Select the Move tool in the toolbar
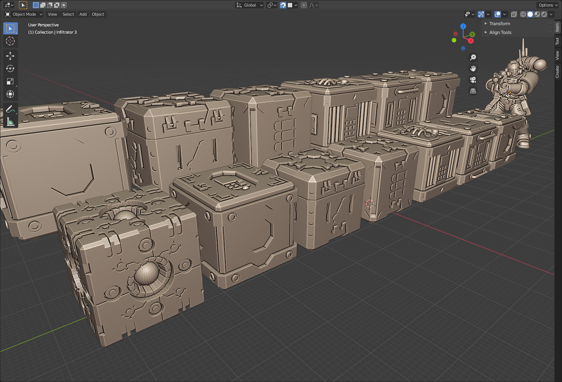 tap(10, 56)
